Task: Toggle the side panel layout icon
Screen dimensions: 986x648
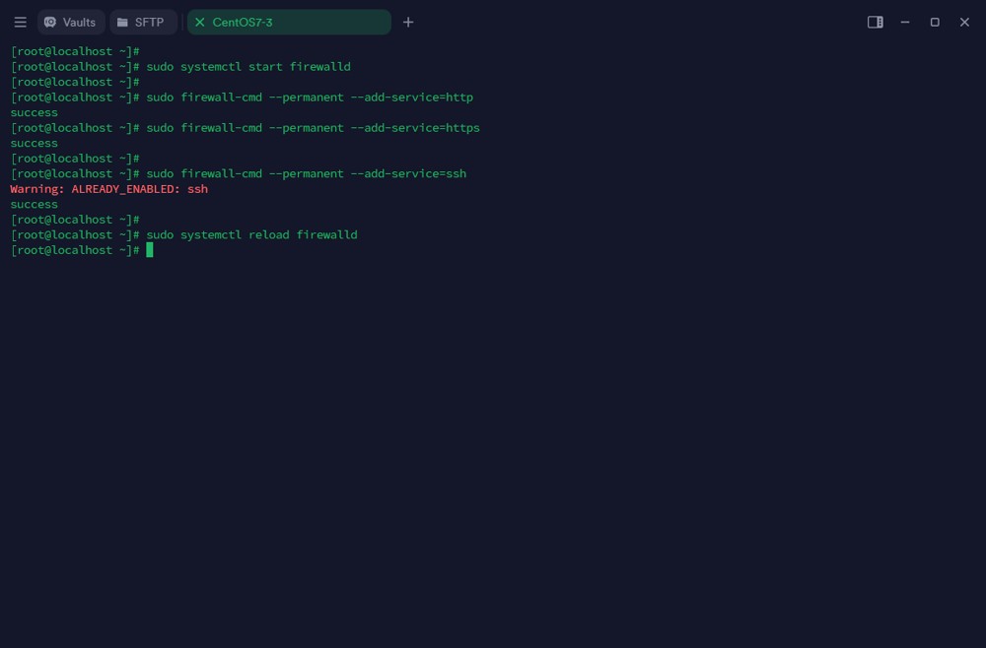Action: click(x=875, y=22)
